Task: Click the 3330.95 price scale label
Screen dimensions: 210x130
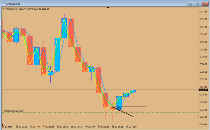Action: 204,35
